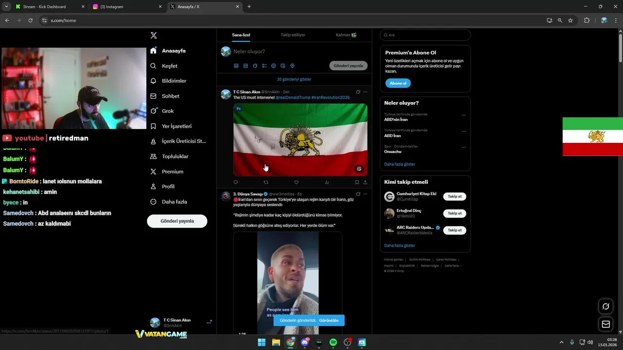Image resolution: width=623 pixels, height=350 pixels.
Task: Follow Cumhuriyet Kitap Eki
Action: point(455,196)
